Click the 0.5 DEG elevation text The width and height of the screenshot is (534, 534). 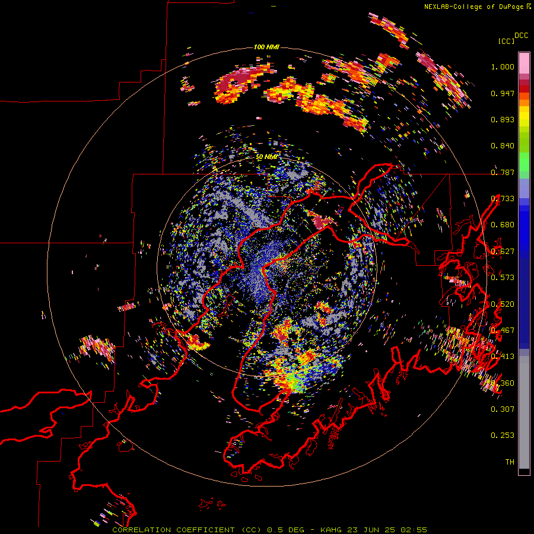pos(285,530)
